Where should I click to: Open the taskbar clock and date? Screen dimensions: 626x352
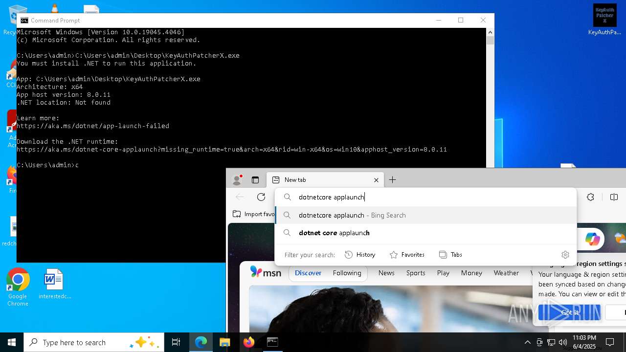[584, 342]
